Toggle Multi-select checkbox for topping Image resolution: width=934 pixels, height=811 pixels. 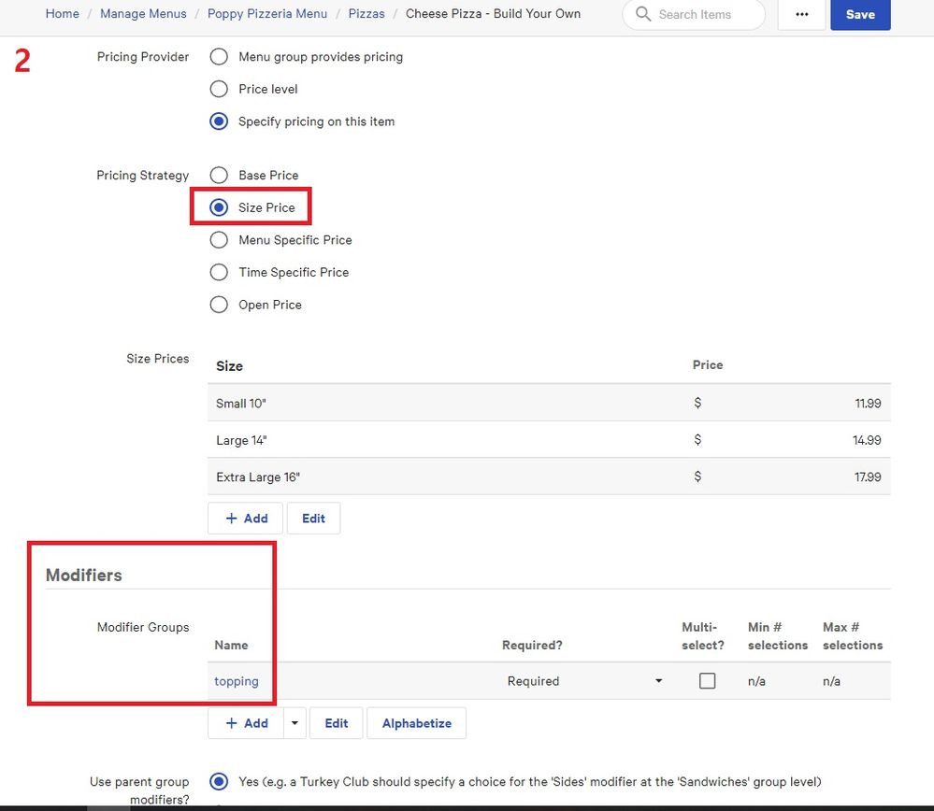[708, 681]
